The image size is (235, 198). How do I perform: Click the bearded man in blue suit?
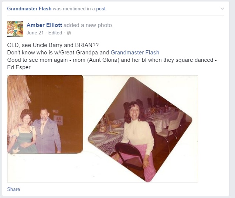[x=47, y=131]
